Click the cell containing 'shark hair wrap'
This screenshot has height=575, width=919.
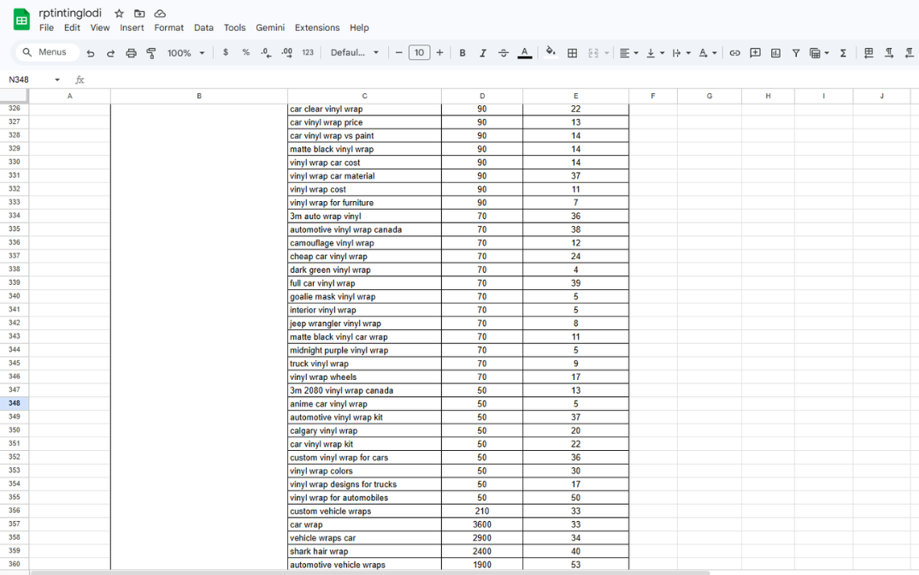pyautogui.click(x=364, y=552)
